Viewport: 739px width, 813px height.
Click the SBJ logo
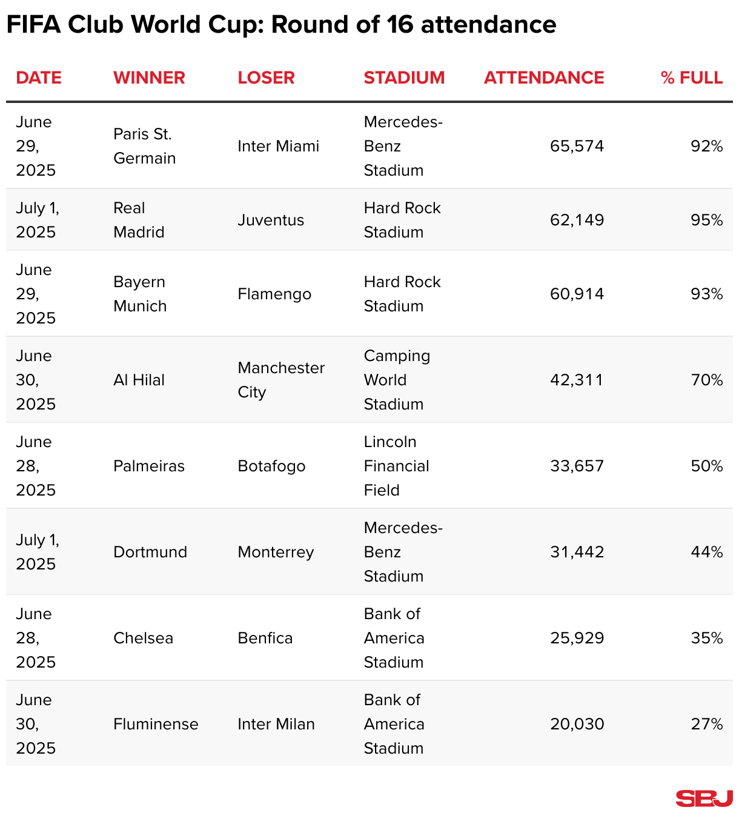(704, 798)
